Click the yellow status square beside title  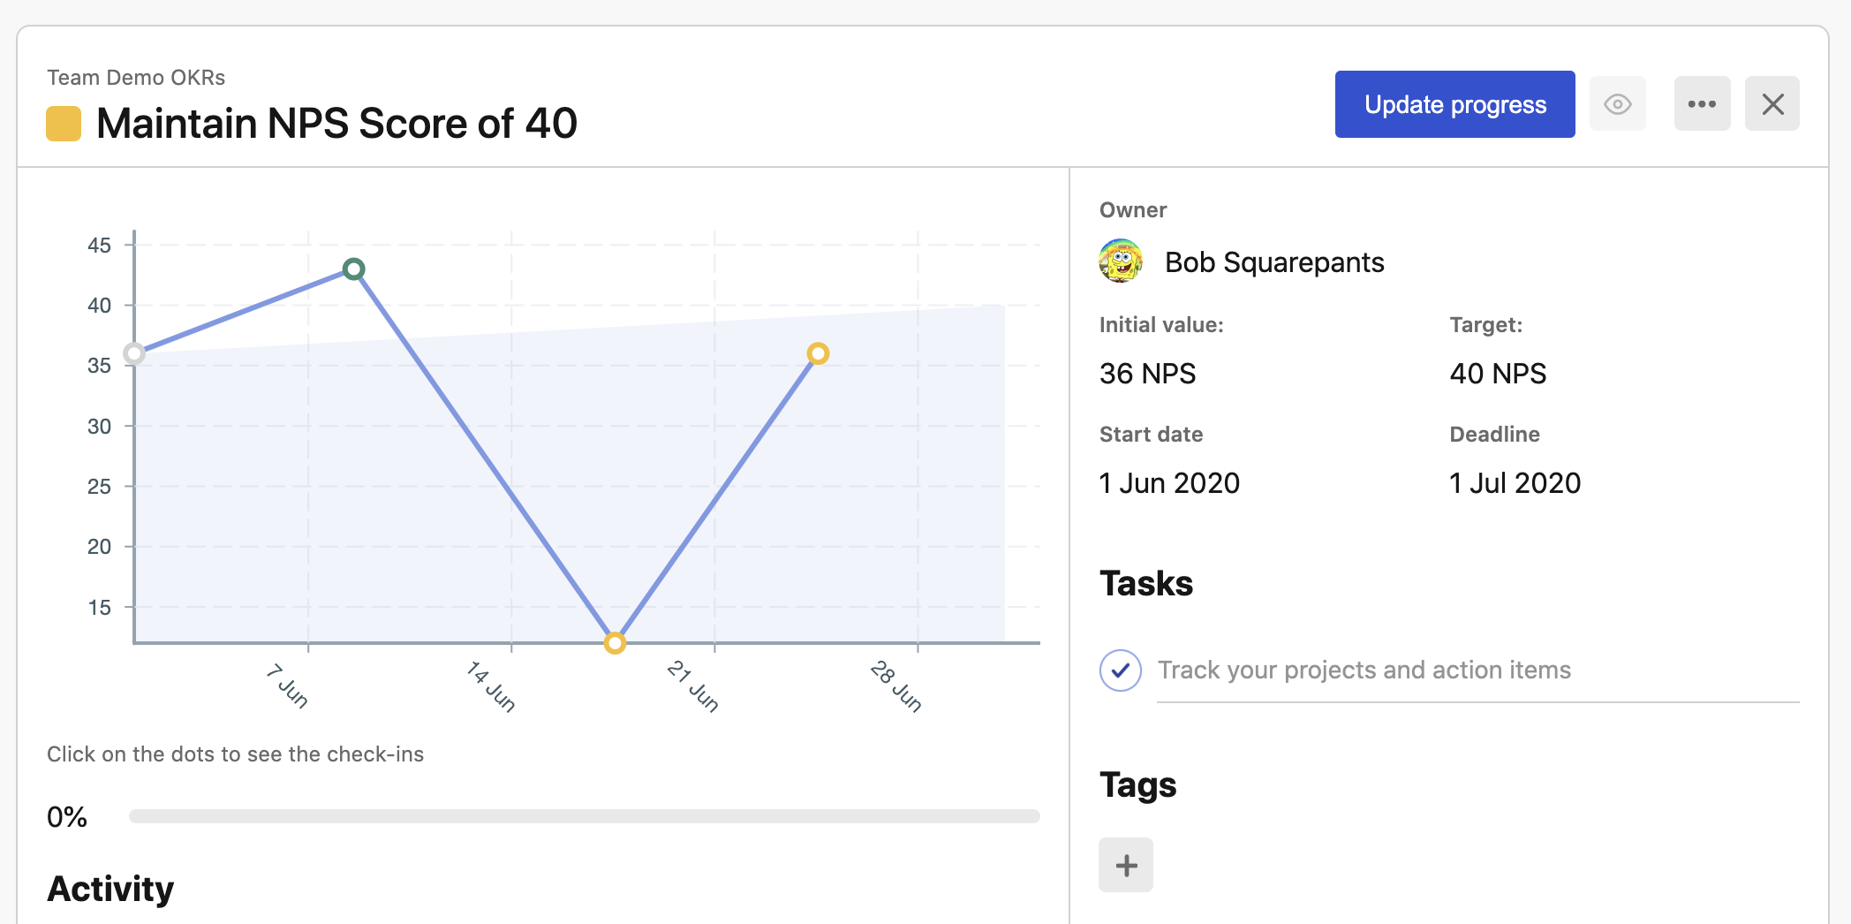pyautogui.click(x=64, y=124)
